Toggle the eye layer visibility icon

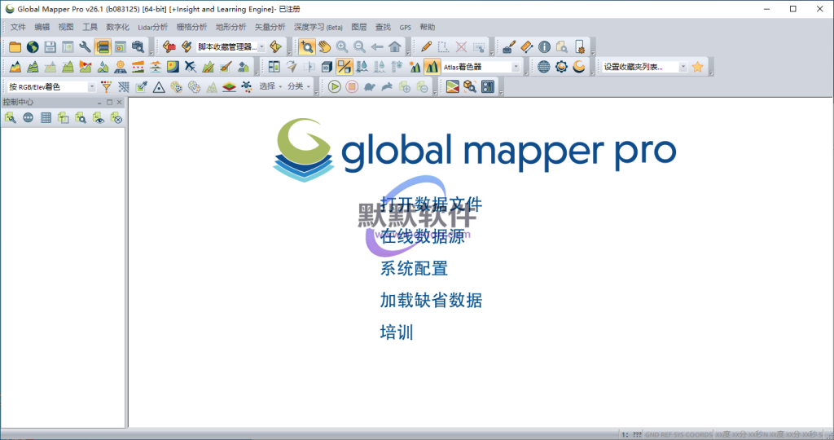[x=99, y=118]
